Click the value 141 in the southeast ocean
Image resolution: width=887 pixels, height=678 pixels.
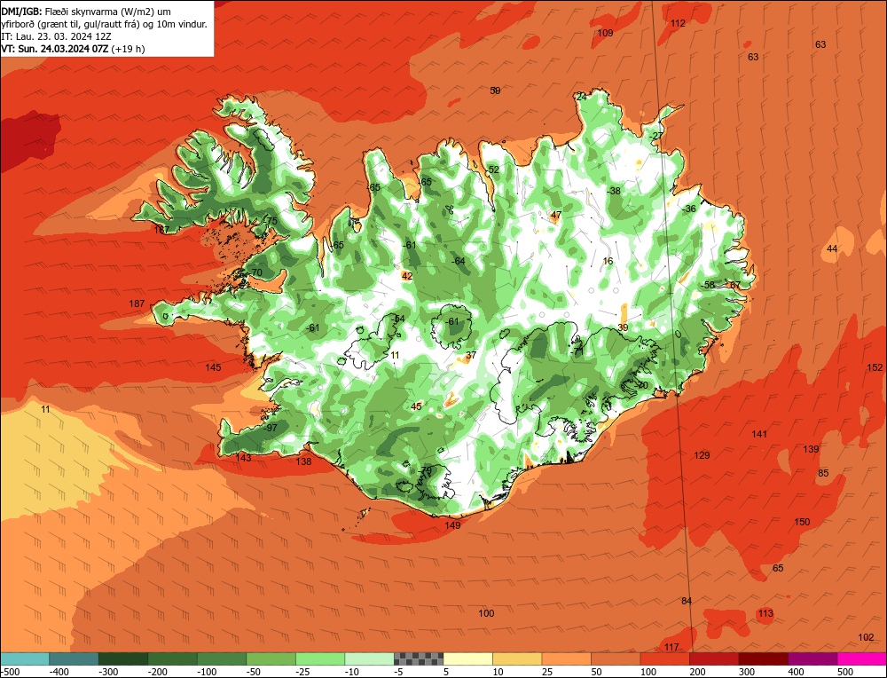[759, 434]
